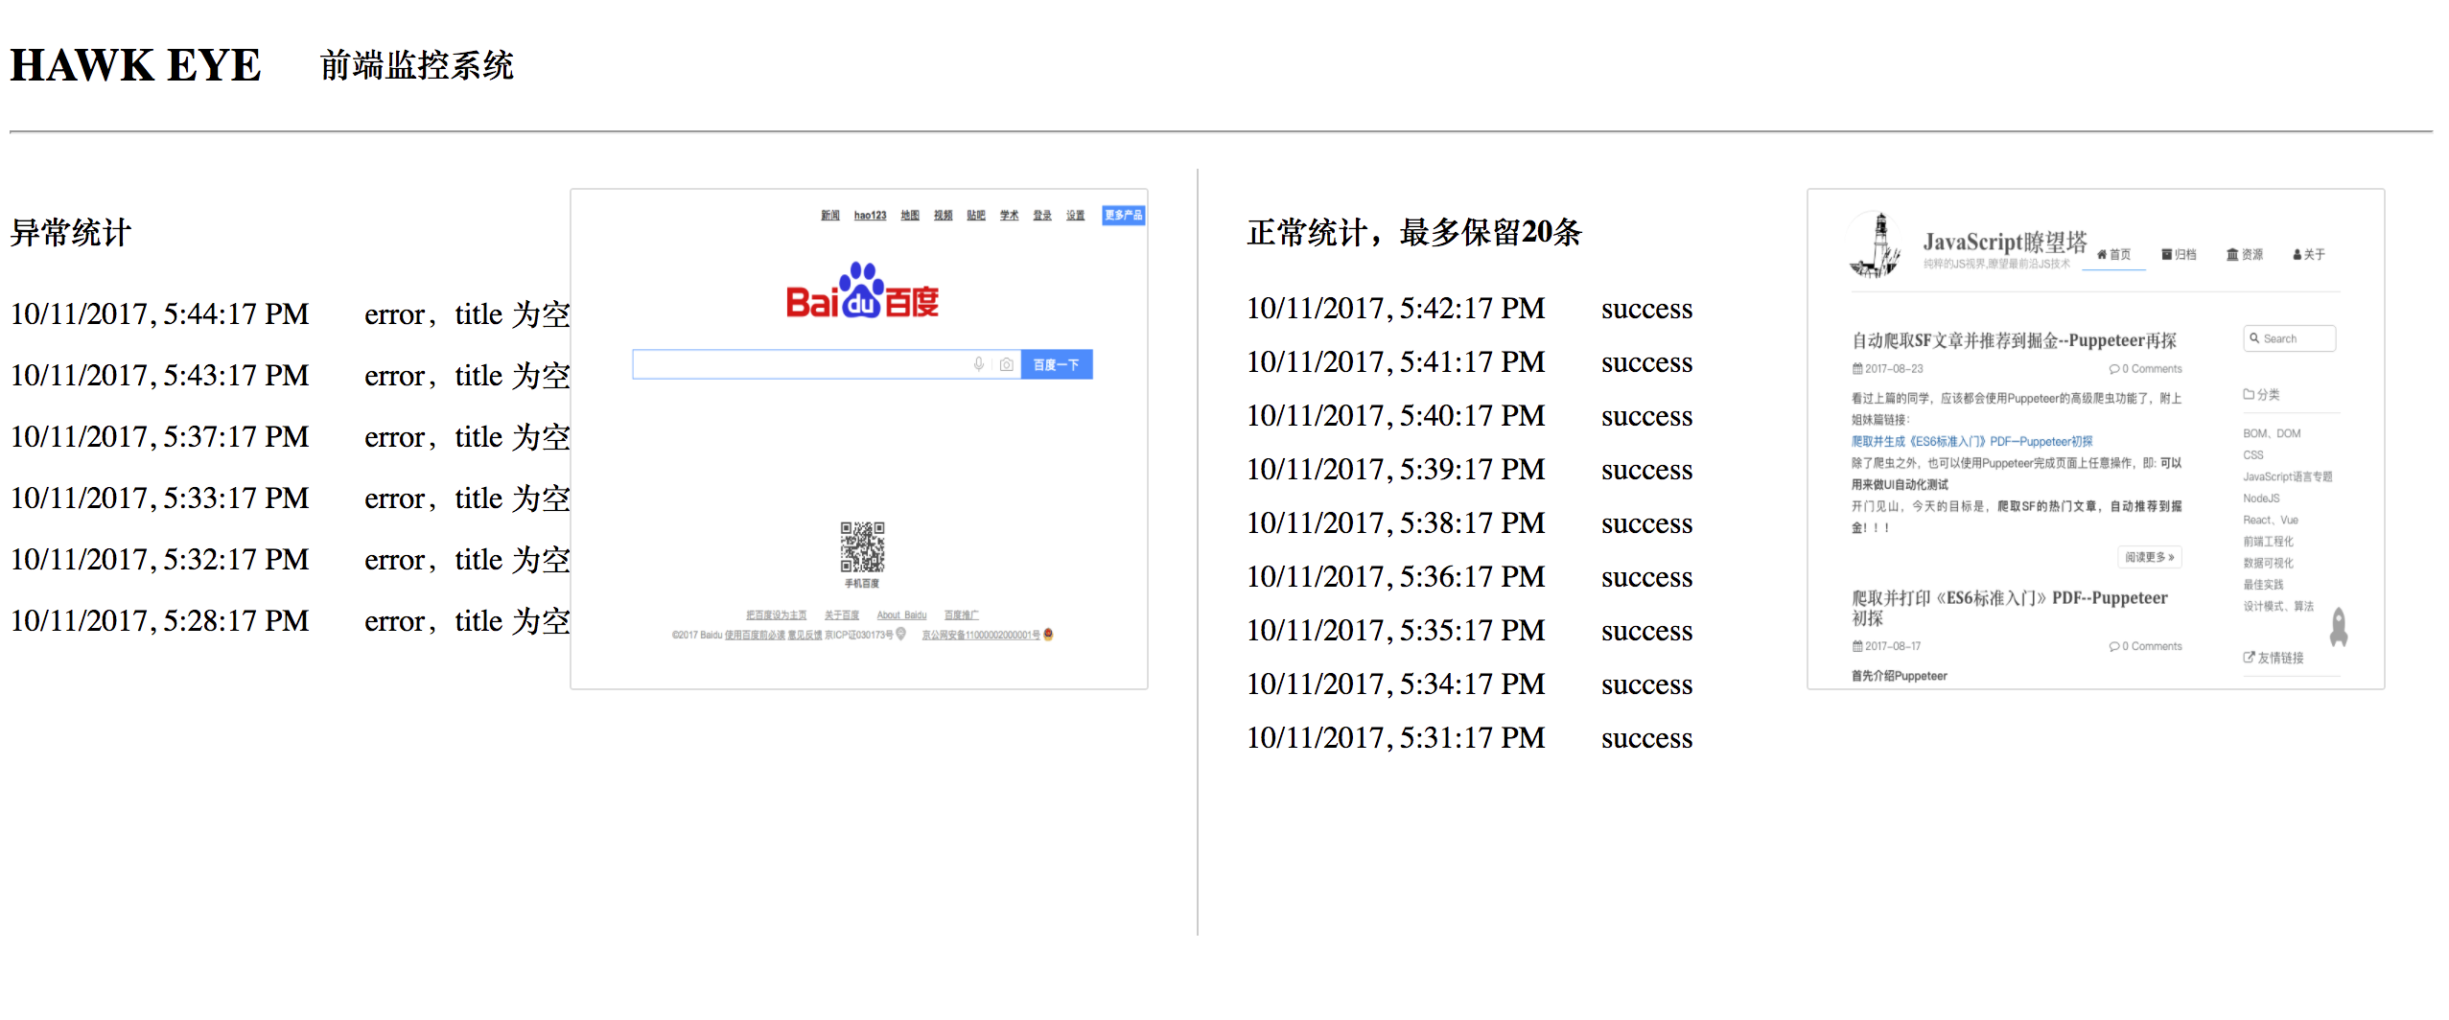Click the camera icon in Baidu search box
This screenshot has height=1020, width=2449.
click(x=1006, y=364)
